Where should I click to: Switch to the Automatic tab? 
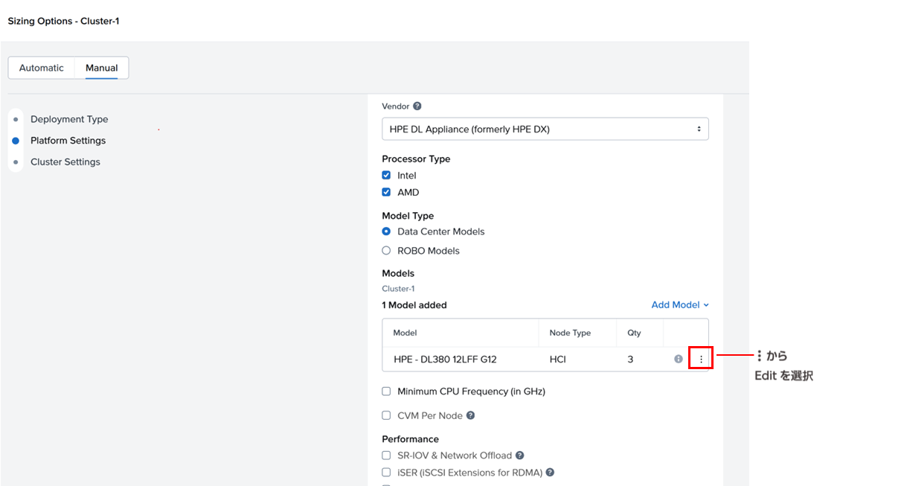[42, 68]
